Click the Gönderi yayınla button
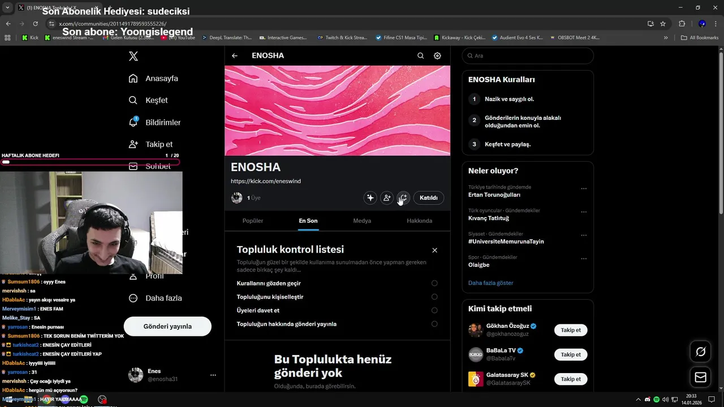This screenshot has height=407, width=724. [x=167, y=326]
